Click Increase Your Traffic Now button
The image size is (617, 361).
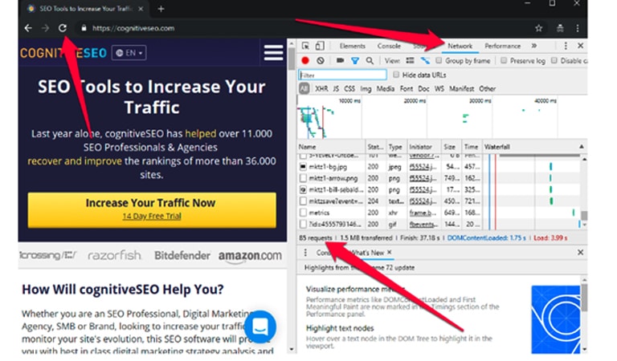click(152, 209)
